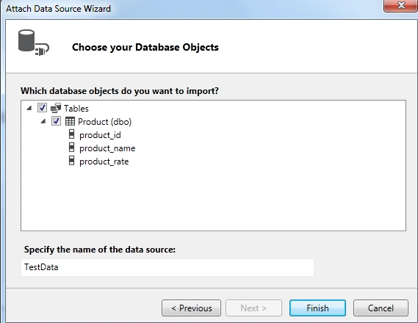Click the product_id column icon
The height and width of the screenshot is (323, 418).
click(71, 134)
